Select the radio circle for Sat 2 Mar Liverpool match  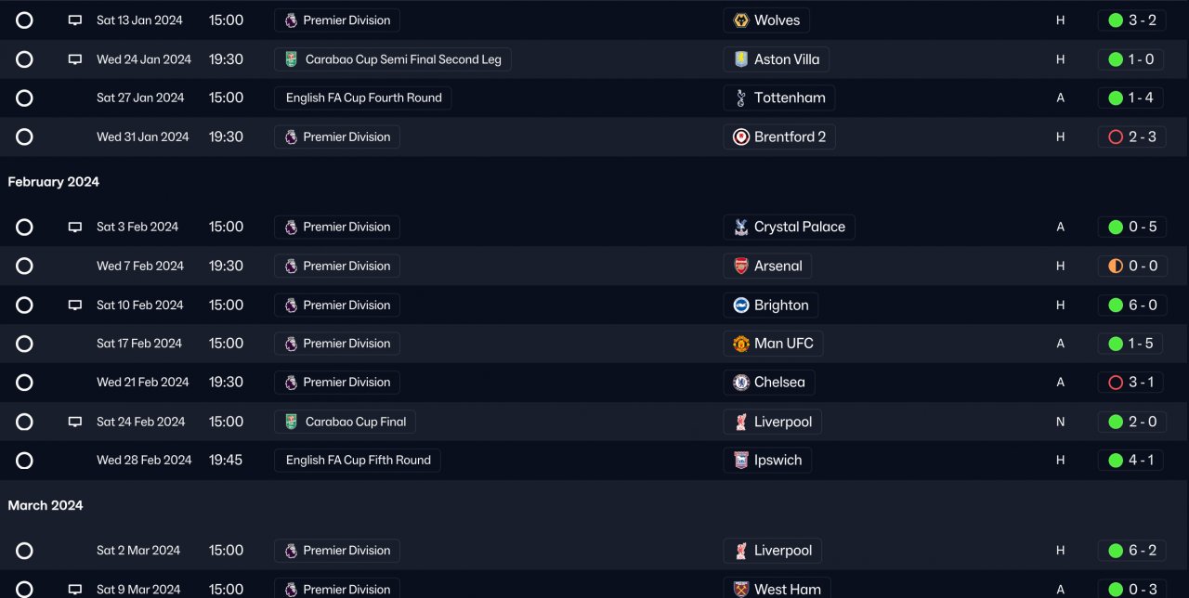coord(25,551)
